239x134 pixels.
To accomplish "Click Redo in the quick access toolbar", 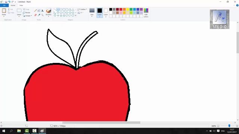I will 12,2.
